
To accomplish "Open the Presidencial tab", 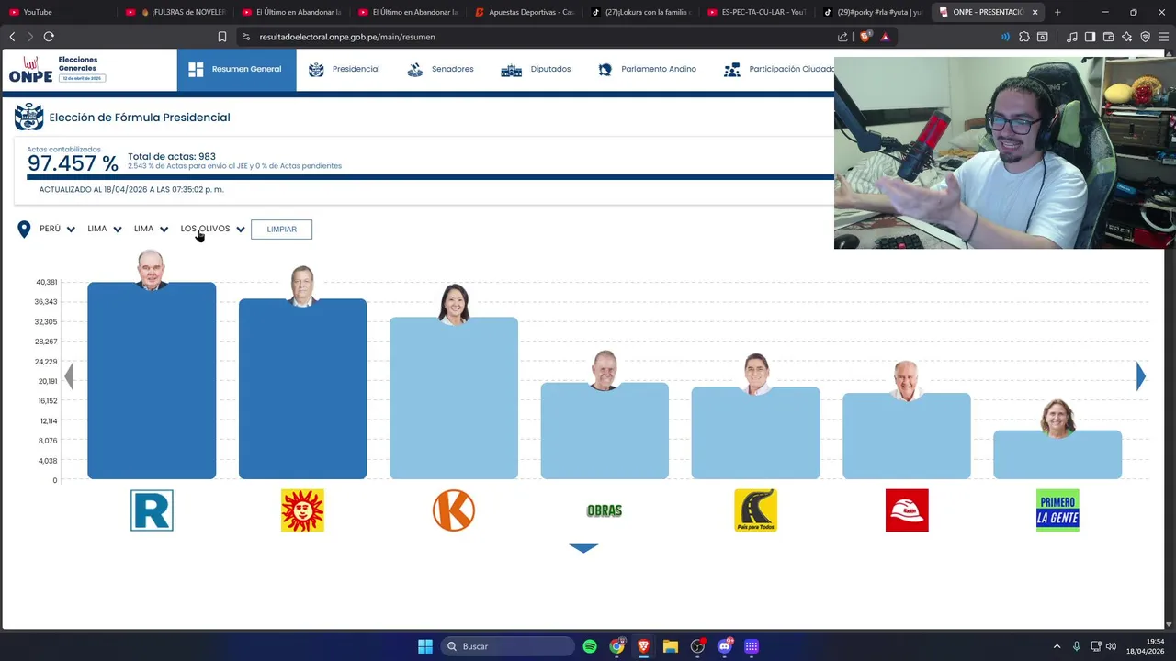I will (x=344, y=70).
